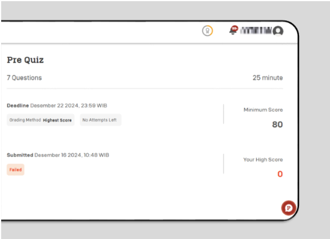Open the red P chat widget
Viewport: 330px width, 239px height.
pos(288,208)
